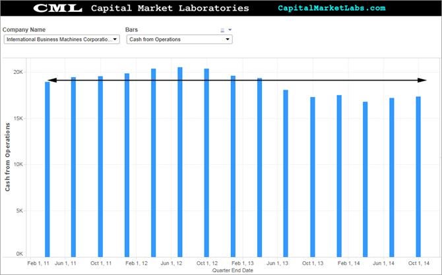442x275 pixels.
Task: Select the last bar at Oct 1, 14
Action: [418, 177]
